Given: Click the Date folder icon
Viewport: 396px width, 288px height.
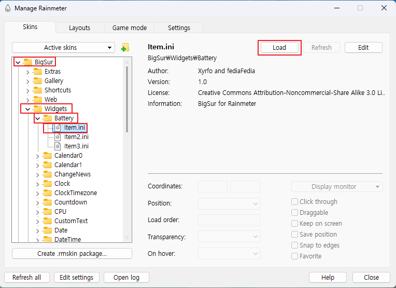Looking at the screenshot, I should (x=48, y=230).
